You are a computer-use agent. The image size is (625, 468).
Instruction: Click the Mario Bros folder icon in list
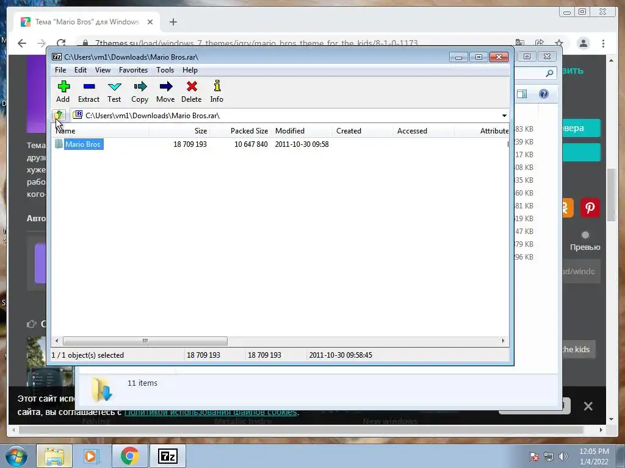coord(59,144)
